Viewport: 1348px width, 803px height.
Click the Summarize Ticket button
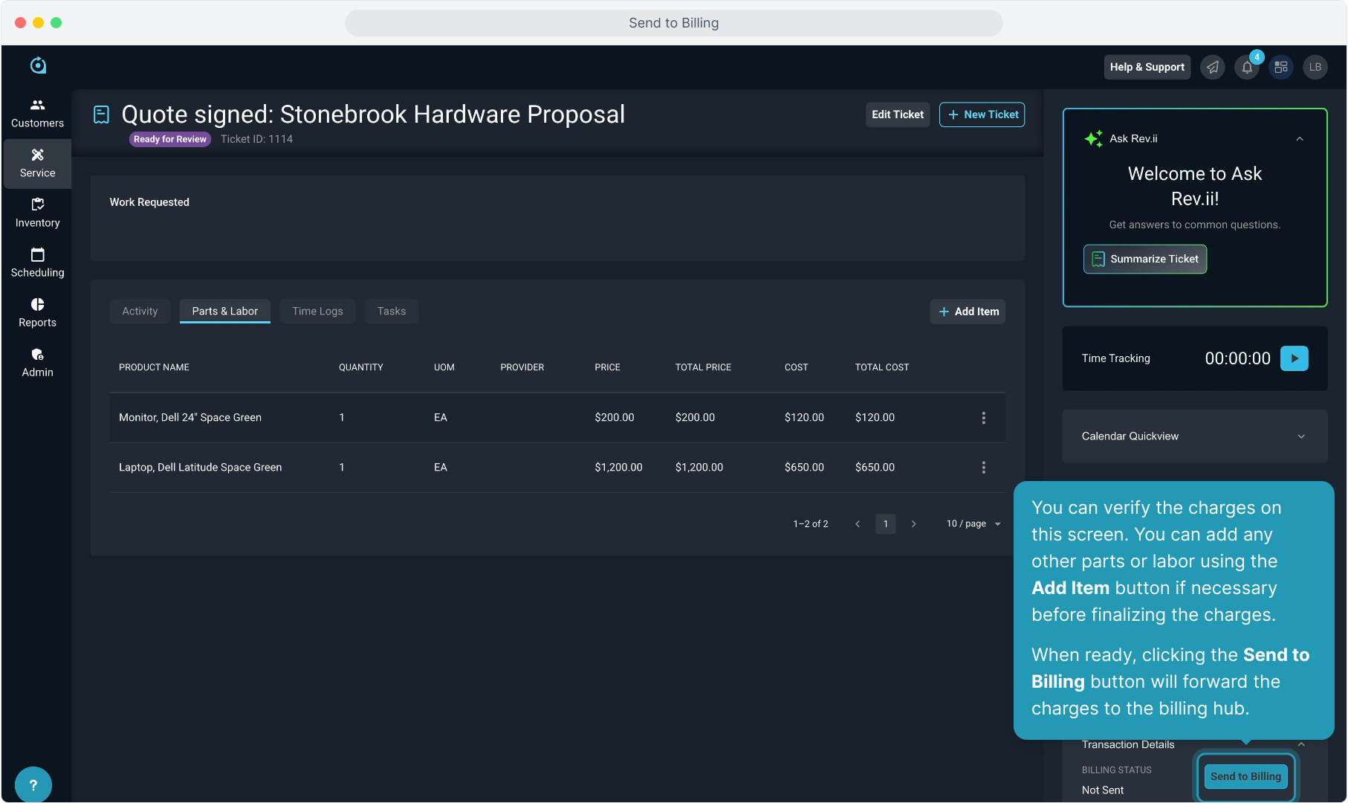(x=1144, y=259)
